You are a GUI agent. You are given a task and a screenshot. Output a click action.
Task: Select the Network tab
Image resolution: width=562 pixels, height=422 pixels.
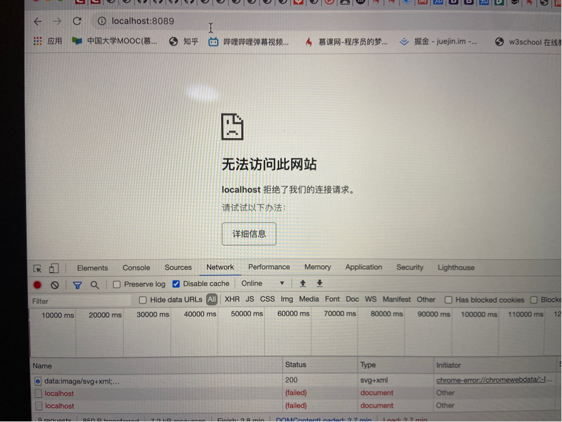coord(220,267)
